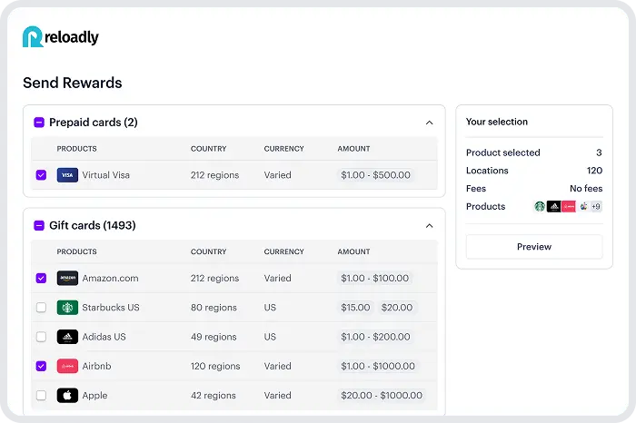Deselect the Airbnb checkbox
The height and width of the screenshot is (423, 636).
(41, 366)
